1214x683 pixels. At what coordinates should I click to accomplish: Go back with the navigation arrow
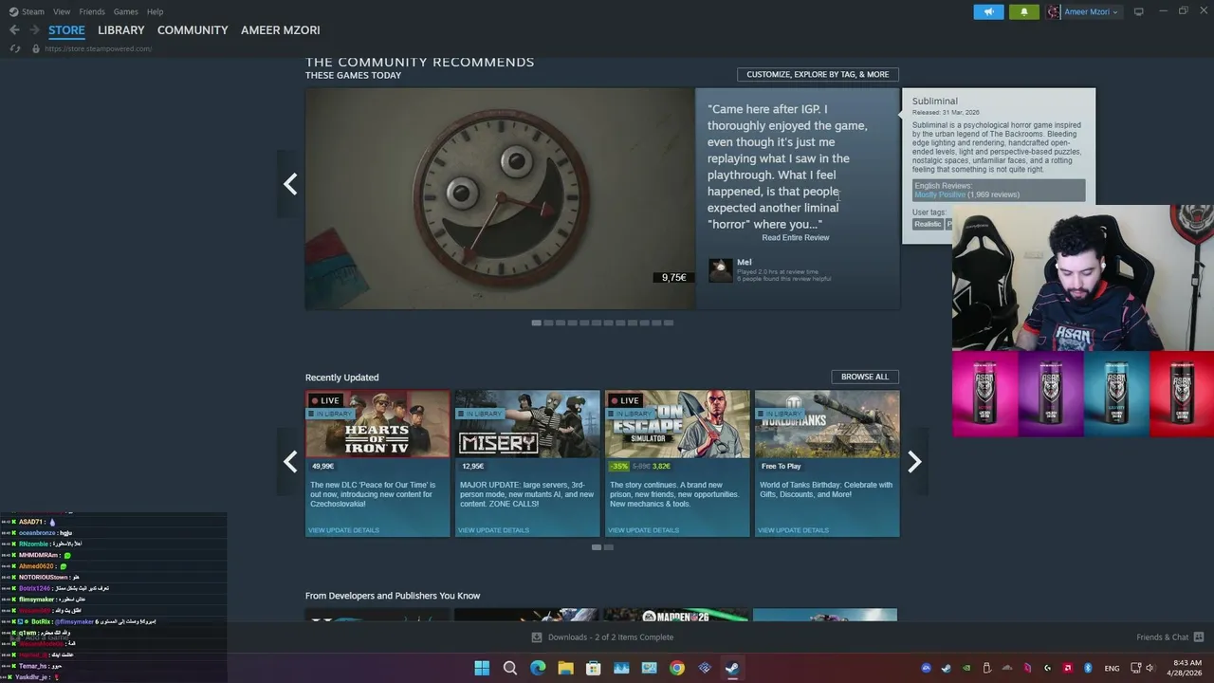click(14, 30)
